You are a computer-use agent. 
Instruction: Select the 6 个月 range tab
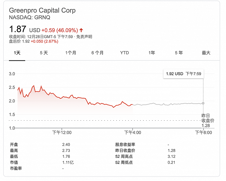point(98,53)
